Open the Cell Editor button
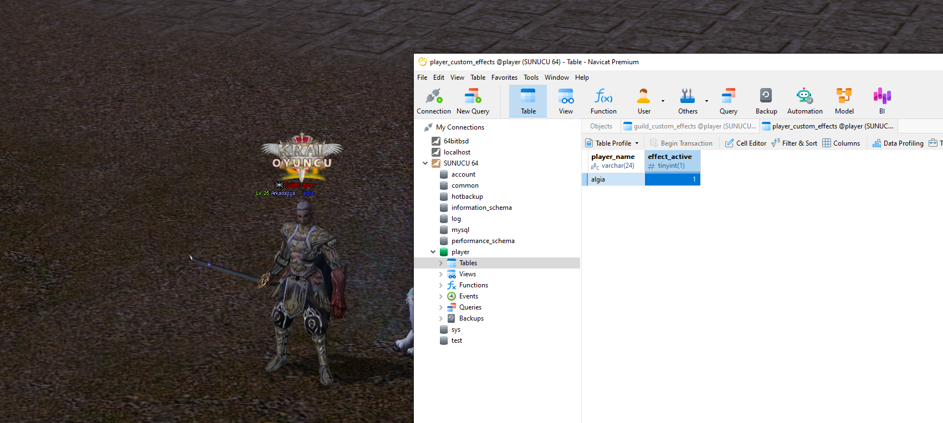The image size is (943, 423). click(746, 143)
